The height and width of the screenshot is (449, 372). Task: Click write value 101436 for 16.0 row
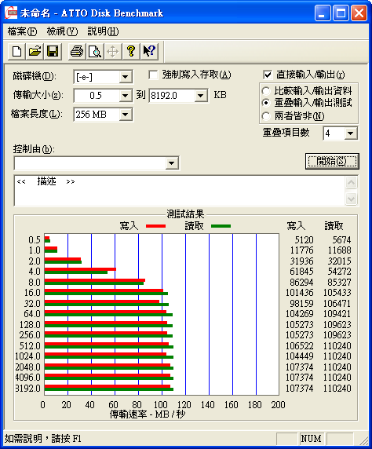click(300, 293)
